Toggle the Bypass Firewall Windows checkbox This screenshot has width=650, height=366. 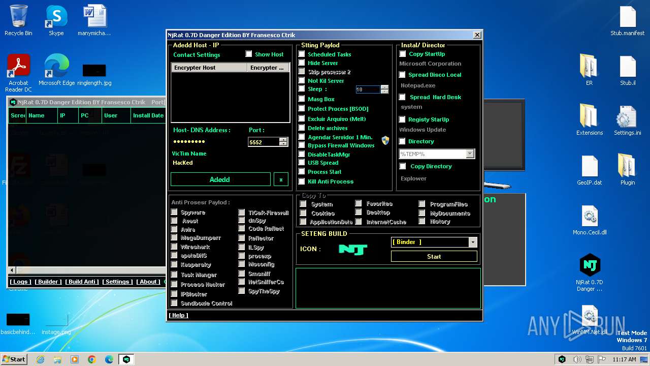pos(302,145)
